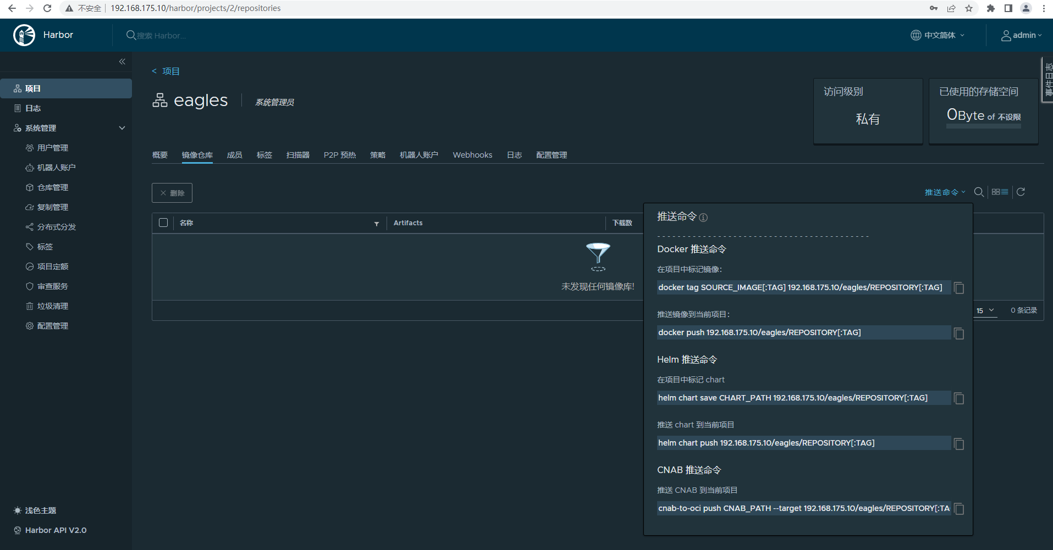Select 项目 in left navigation
This screenshot has width=1053, height=550.
point(66,88)
